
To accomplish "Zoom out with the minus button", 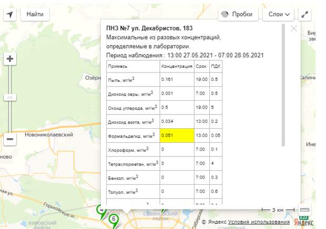I will point(10,140).
